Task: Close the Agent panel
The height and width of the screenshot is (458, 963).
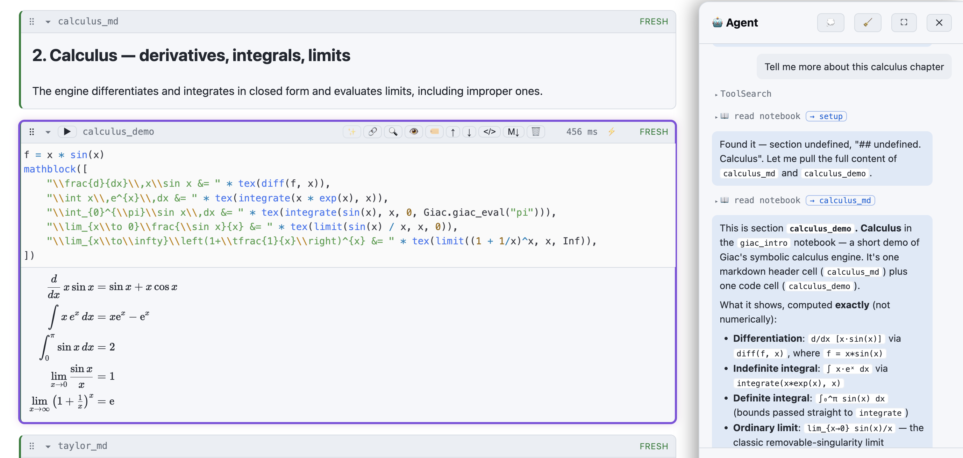Action: 939,22
